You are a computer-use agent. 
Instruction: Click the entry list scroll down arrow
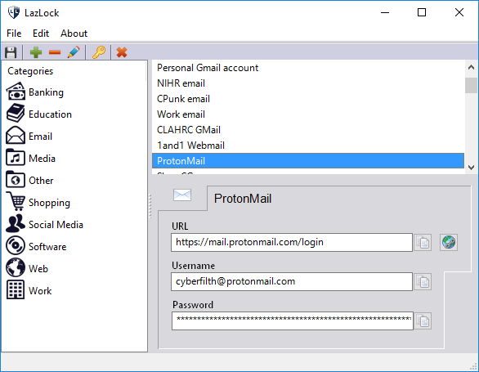[471, 168]
